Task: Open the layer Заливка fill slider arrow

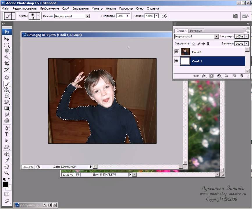Action: point(246,44)
